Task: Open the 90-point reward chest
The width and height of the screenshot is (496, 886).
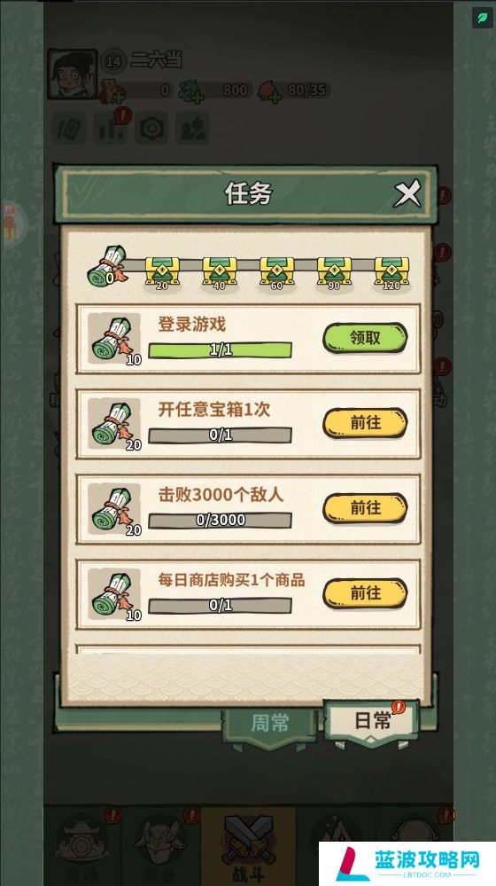Action: pyautogui.click(x=334, y=271)
